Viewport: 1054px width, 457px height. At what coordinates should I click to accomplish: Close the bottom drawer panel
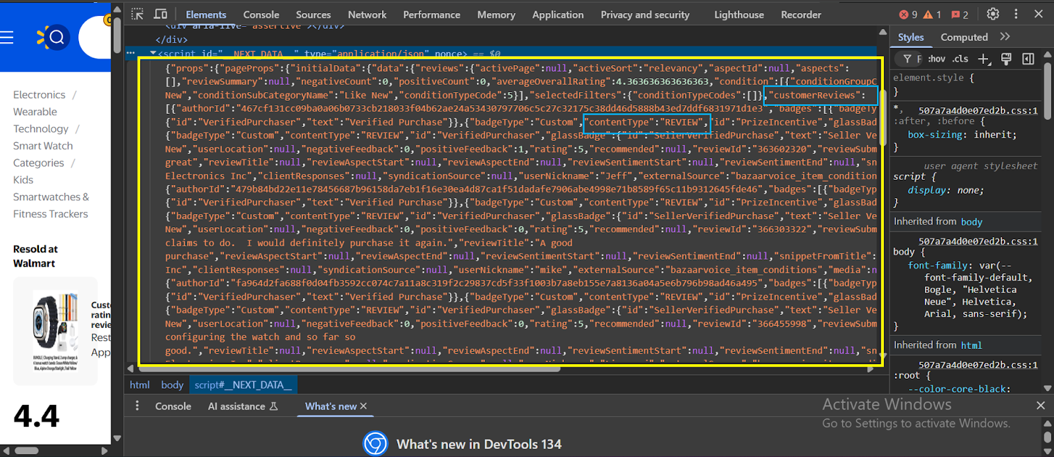point(1041,406)
